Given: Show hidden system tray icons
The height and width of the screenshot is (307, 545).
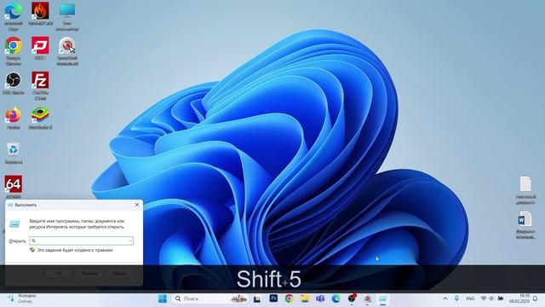Looking at the screenshot, I should [x=445, y=298].
